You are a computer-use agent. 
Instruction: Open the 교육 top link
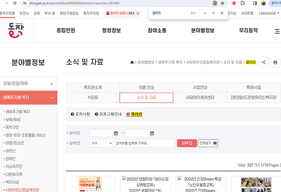37,13
